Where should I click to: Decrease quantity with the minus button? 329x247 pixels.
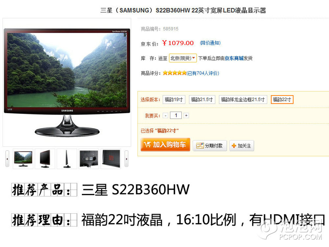[x=165, y=116]
